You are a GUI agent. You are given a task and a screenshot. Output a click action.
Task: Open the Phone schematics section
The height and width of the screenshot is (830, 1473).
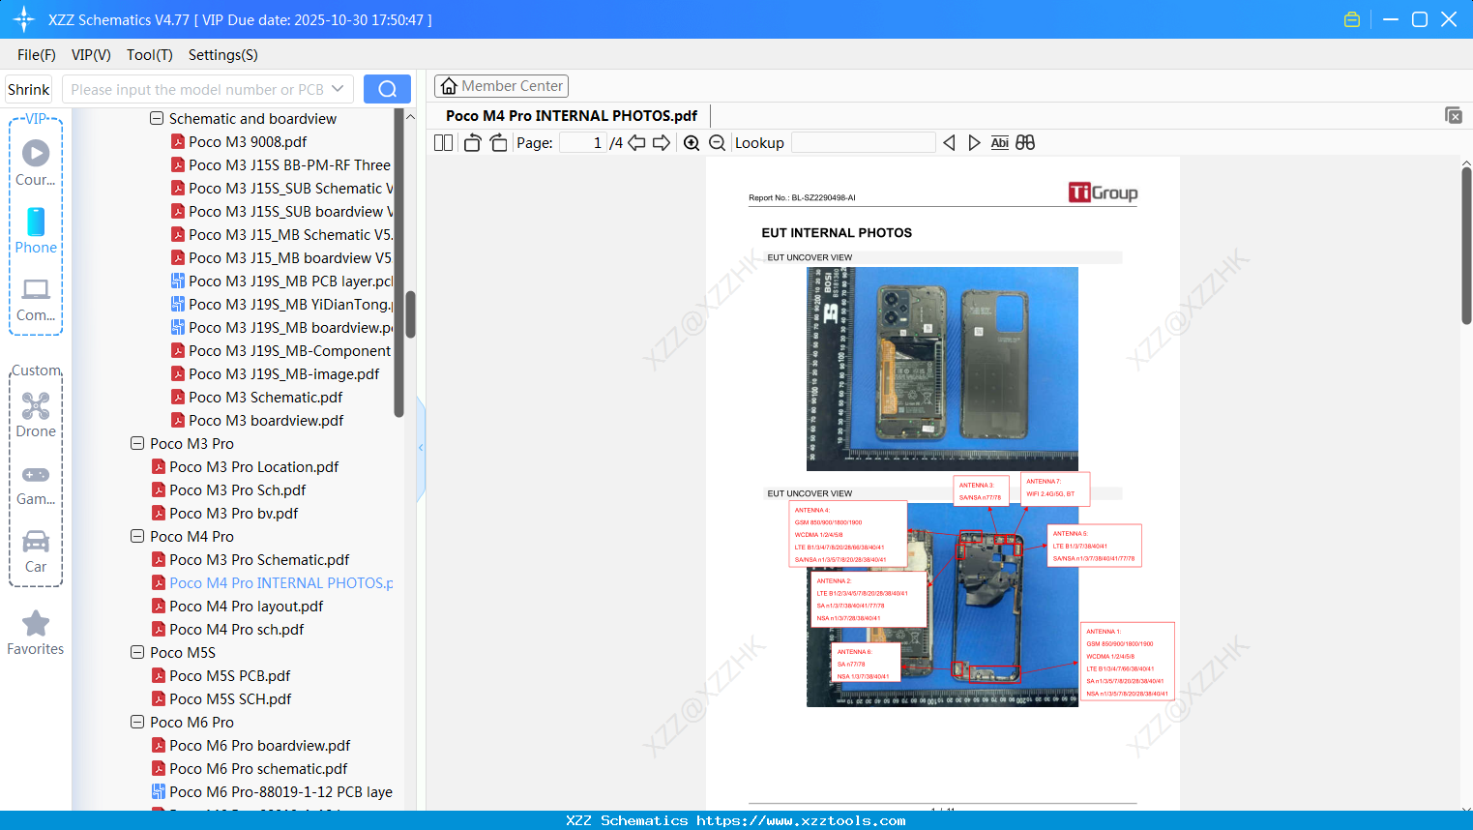[36, 232]
